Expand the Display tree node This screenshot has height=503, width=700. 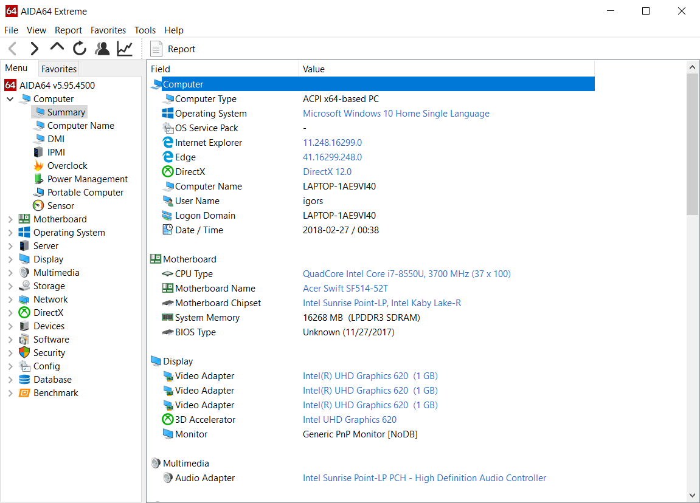[10, 259]
